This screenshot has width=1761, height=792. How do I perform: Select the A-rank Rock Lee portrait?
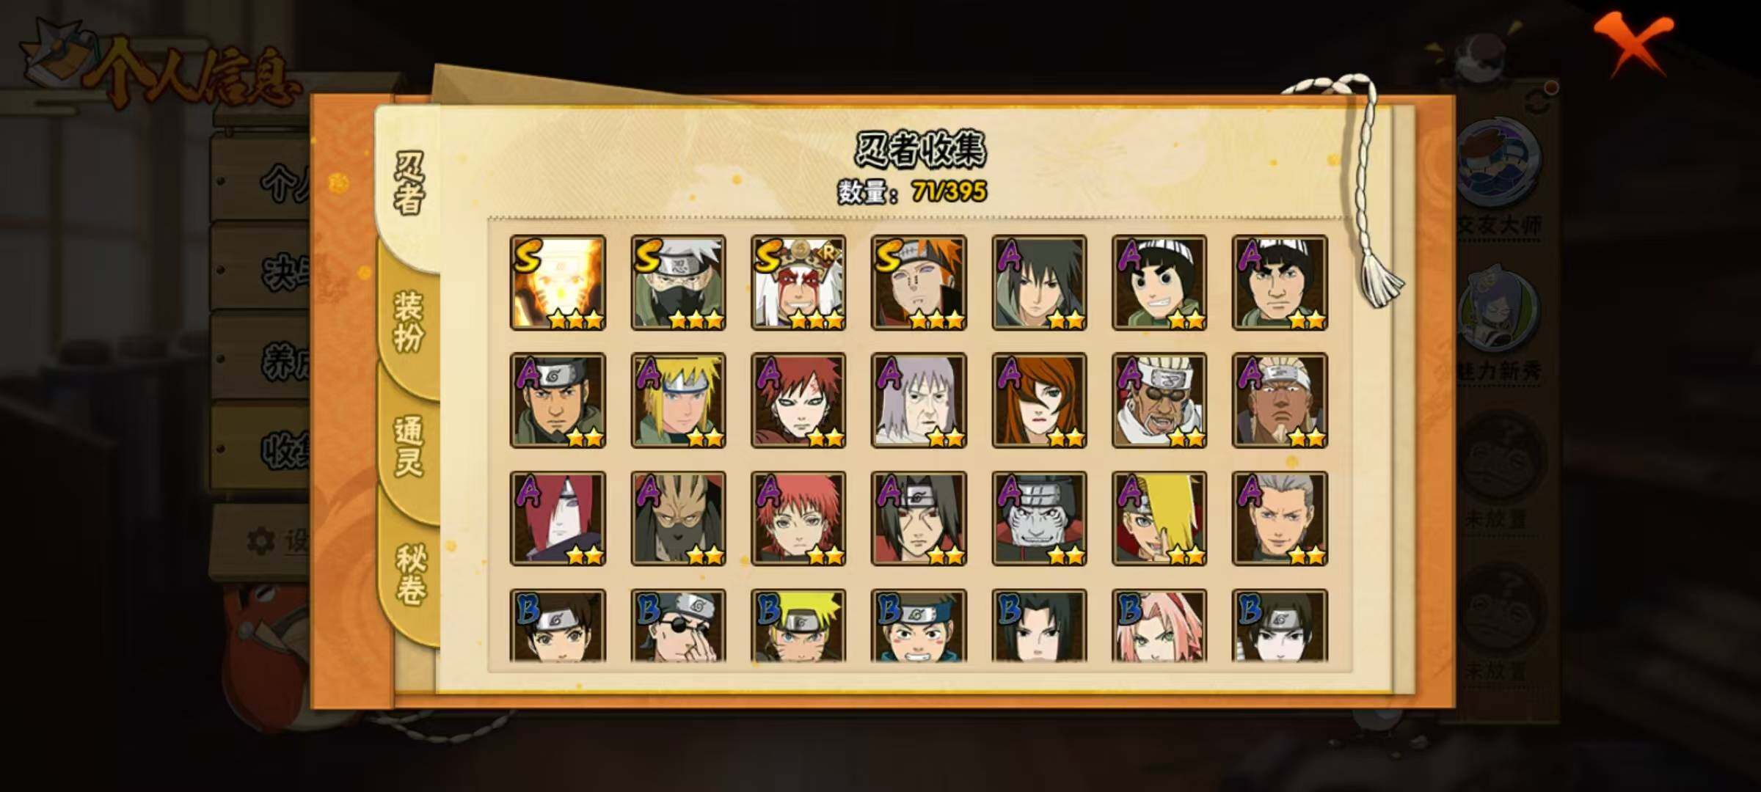click(1159, 282)
